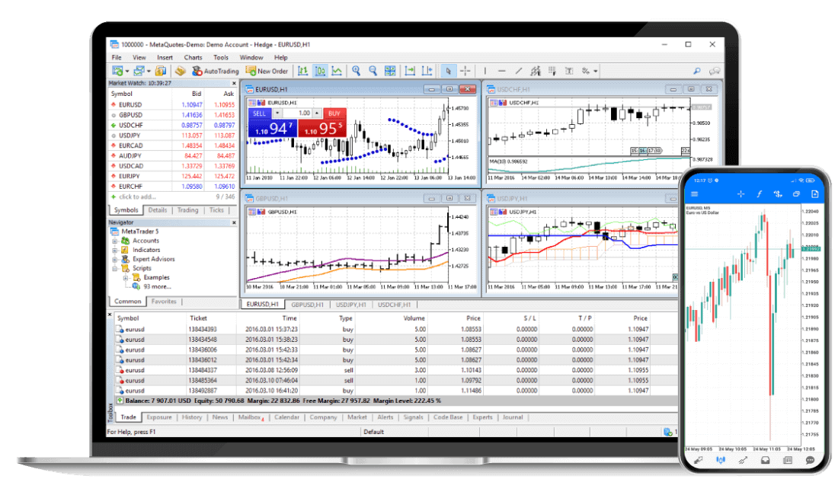Screen dimensions: 838x495
Task: Select the arrow cursor tool
Action: (x=449, y=71)
